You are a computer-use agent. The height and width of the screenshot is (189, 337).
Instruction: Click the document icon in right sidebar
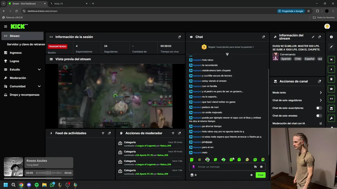click(331, 79)
